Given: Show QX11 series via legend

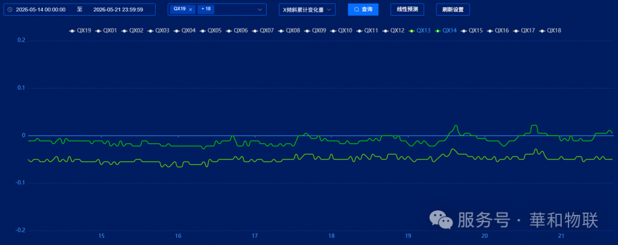Looking at the screenshot, I should pyautogui.click(x=367, y=30).
